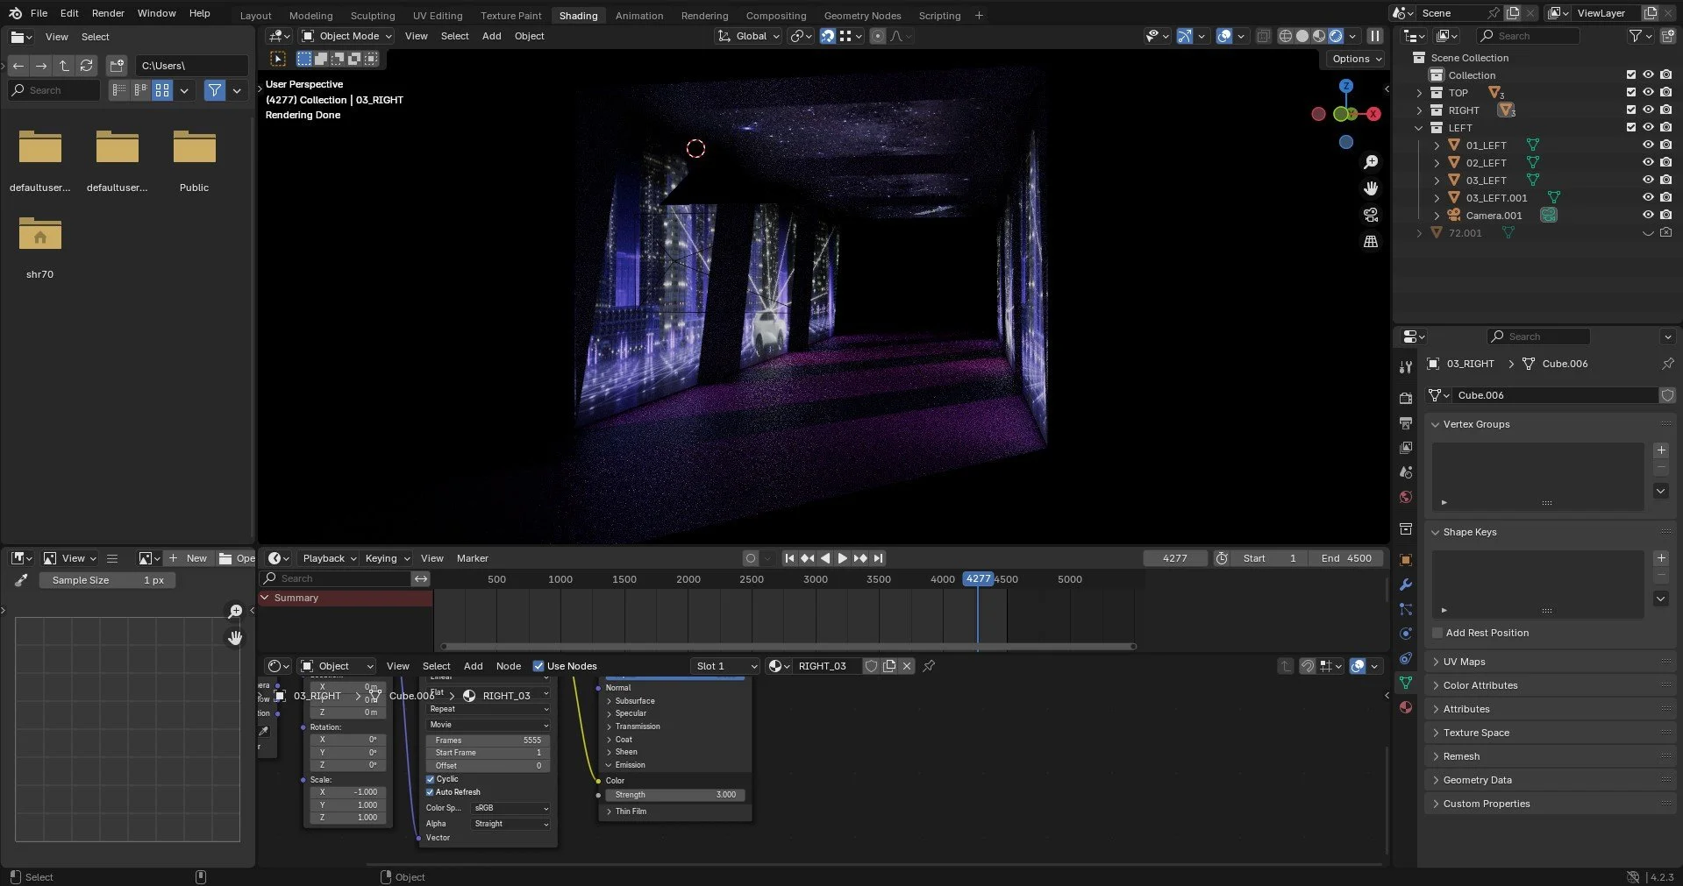Uncheck the Cyclic checkbox on image node
The height and width of the screenshot is (886, 1683).
(x=430, y=779)
